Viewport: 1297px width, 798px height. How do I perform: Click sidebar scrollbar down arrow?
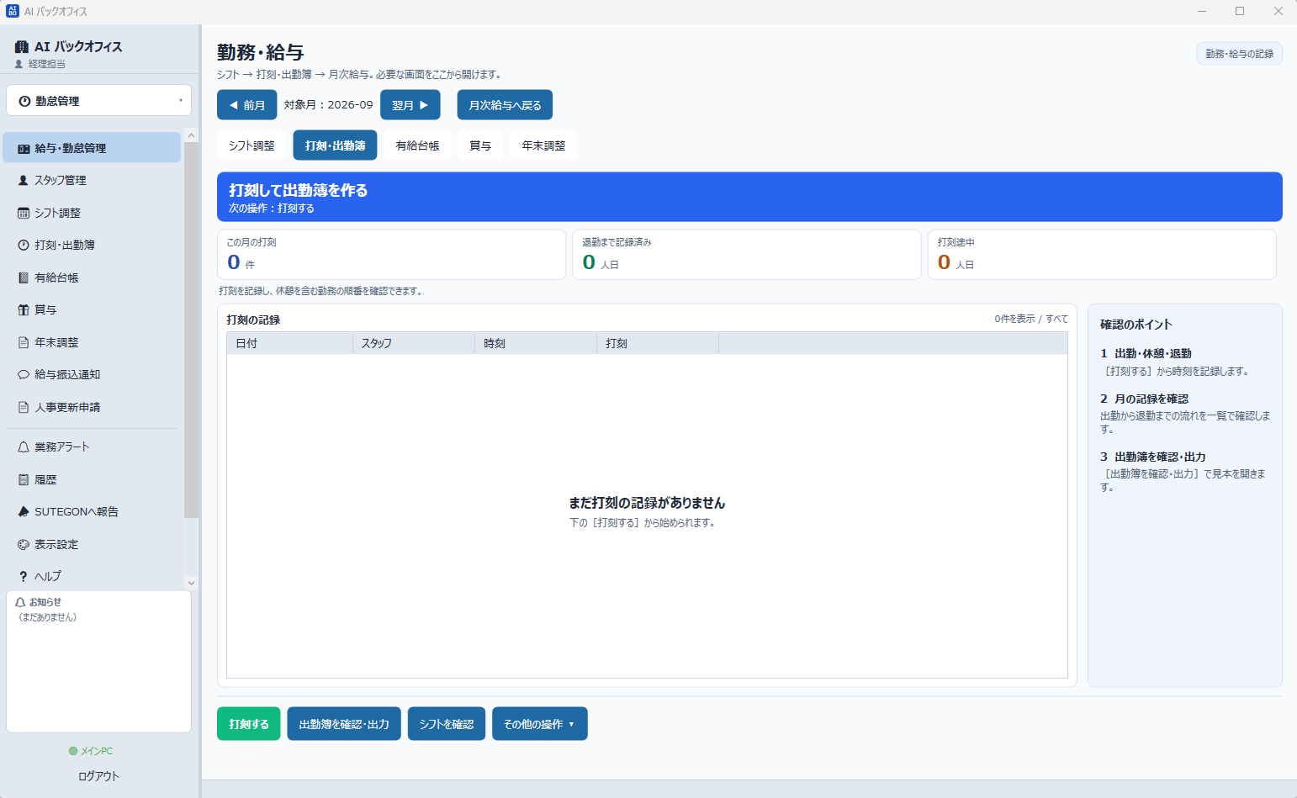[x=191, y=583]
